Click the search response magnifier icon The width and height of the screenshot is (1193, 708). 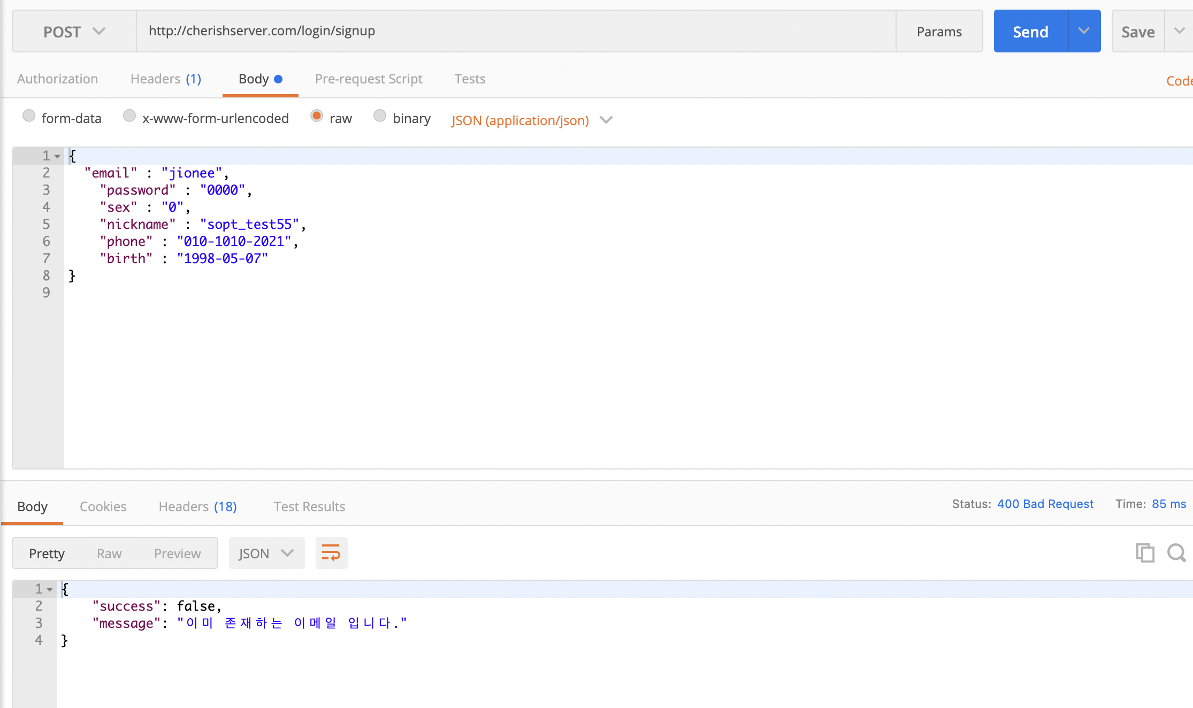(1176, 553)
